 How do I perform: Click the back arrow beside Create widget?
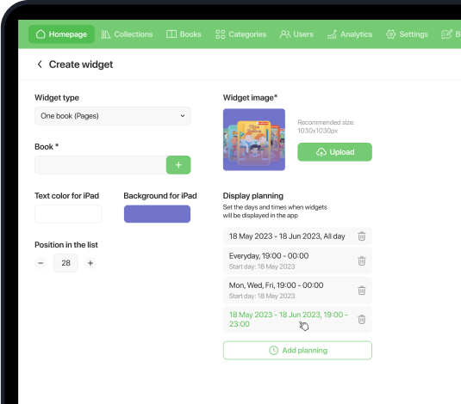[40, 64]
